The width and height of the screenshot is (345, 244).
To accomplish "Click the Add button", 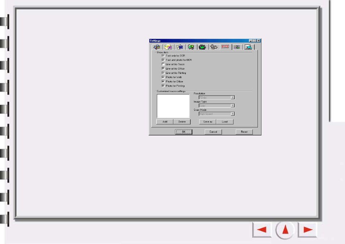I will pyautogui.click(x=165, y=122).
